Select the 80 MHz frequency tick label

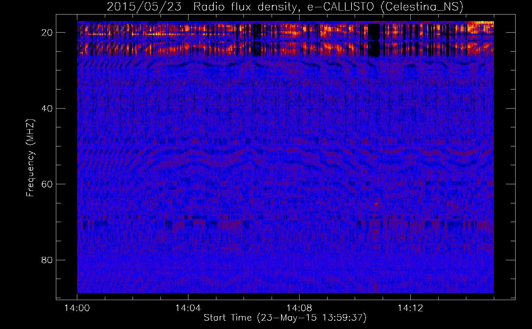pos(47,260)
